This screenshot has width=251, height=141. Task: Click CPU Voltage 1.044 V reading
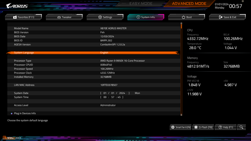coord(231,48)
